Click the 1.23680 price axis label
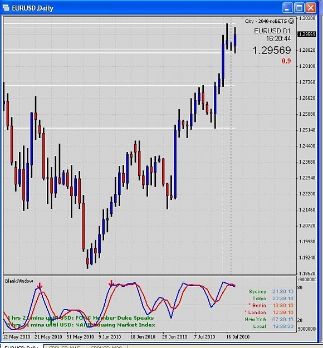The image size is (323, 348). [307, 162]
